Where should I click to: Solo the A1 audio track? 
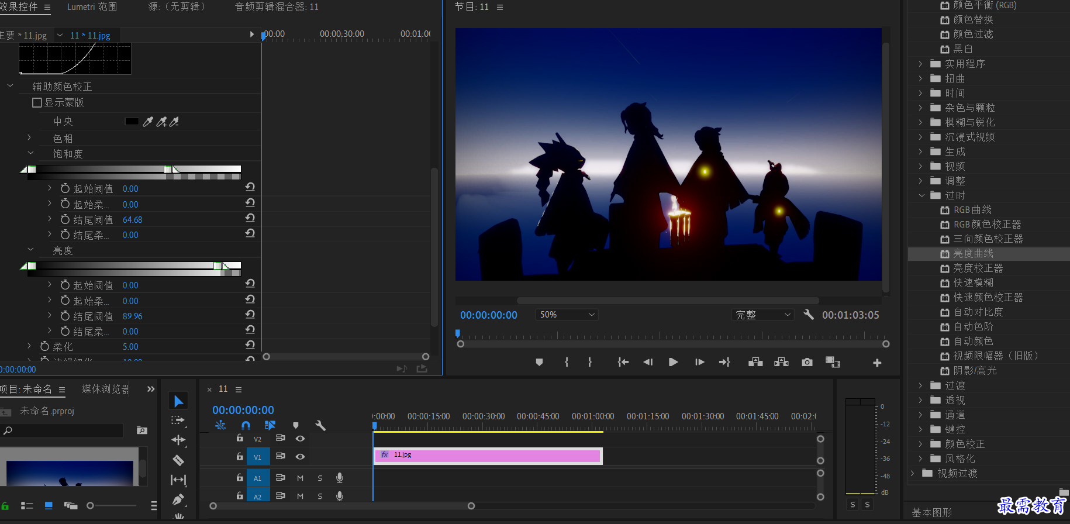pos(320,478)
